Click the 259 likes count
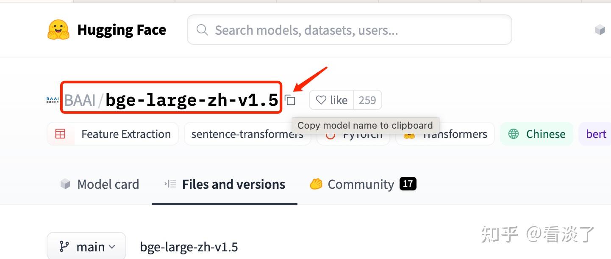This screenshot has width=611, height=259. 367,100
